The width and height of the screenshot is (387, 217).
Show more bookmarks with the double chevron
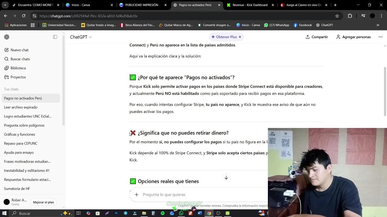pyautogui.click(x=378, y=25)
